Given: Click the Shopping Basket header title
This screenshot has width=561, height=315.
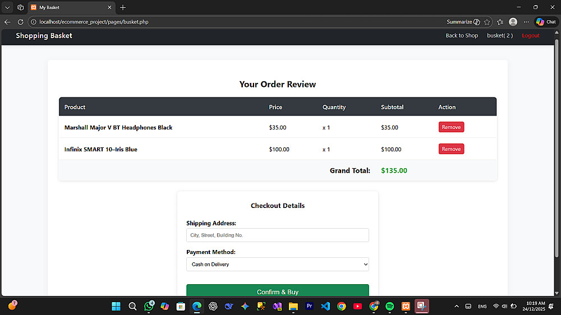Looking at the screenshot, I should pyautogui.click(x=44, y=35).
